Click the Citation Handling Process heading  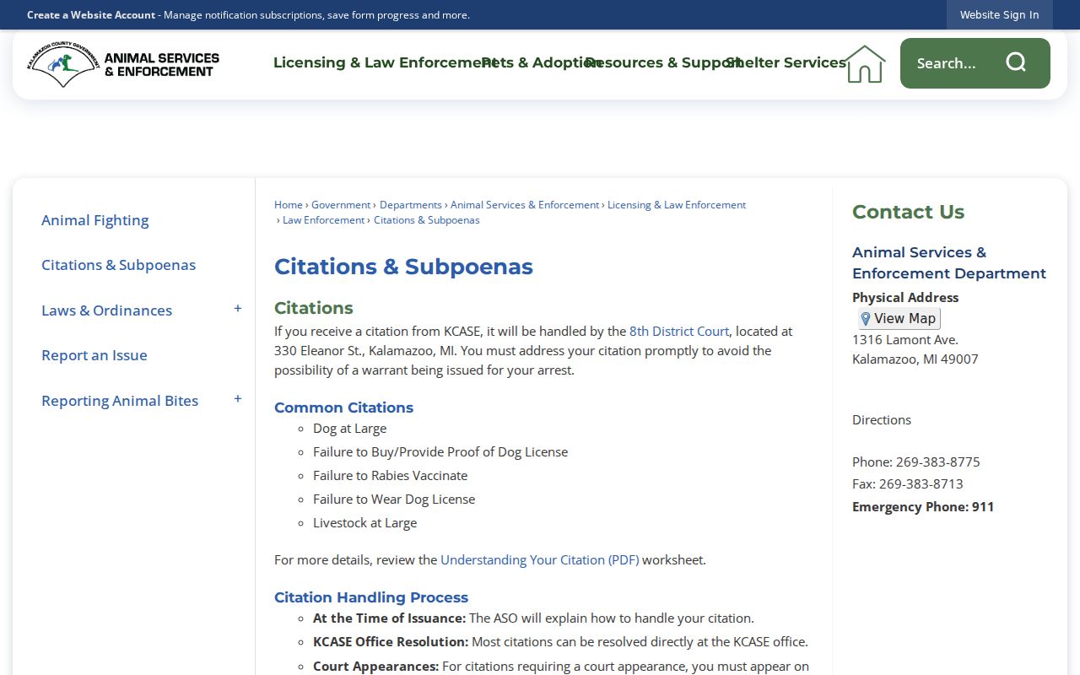371,597
